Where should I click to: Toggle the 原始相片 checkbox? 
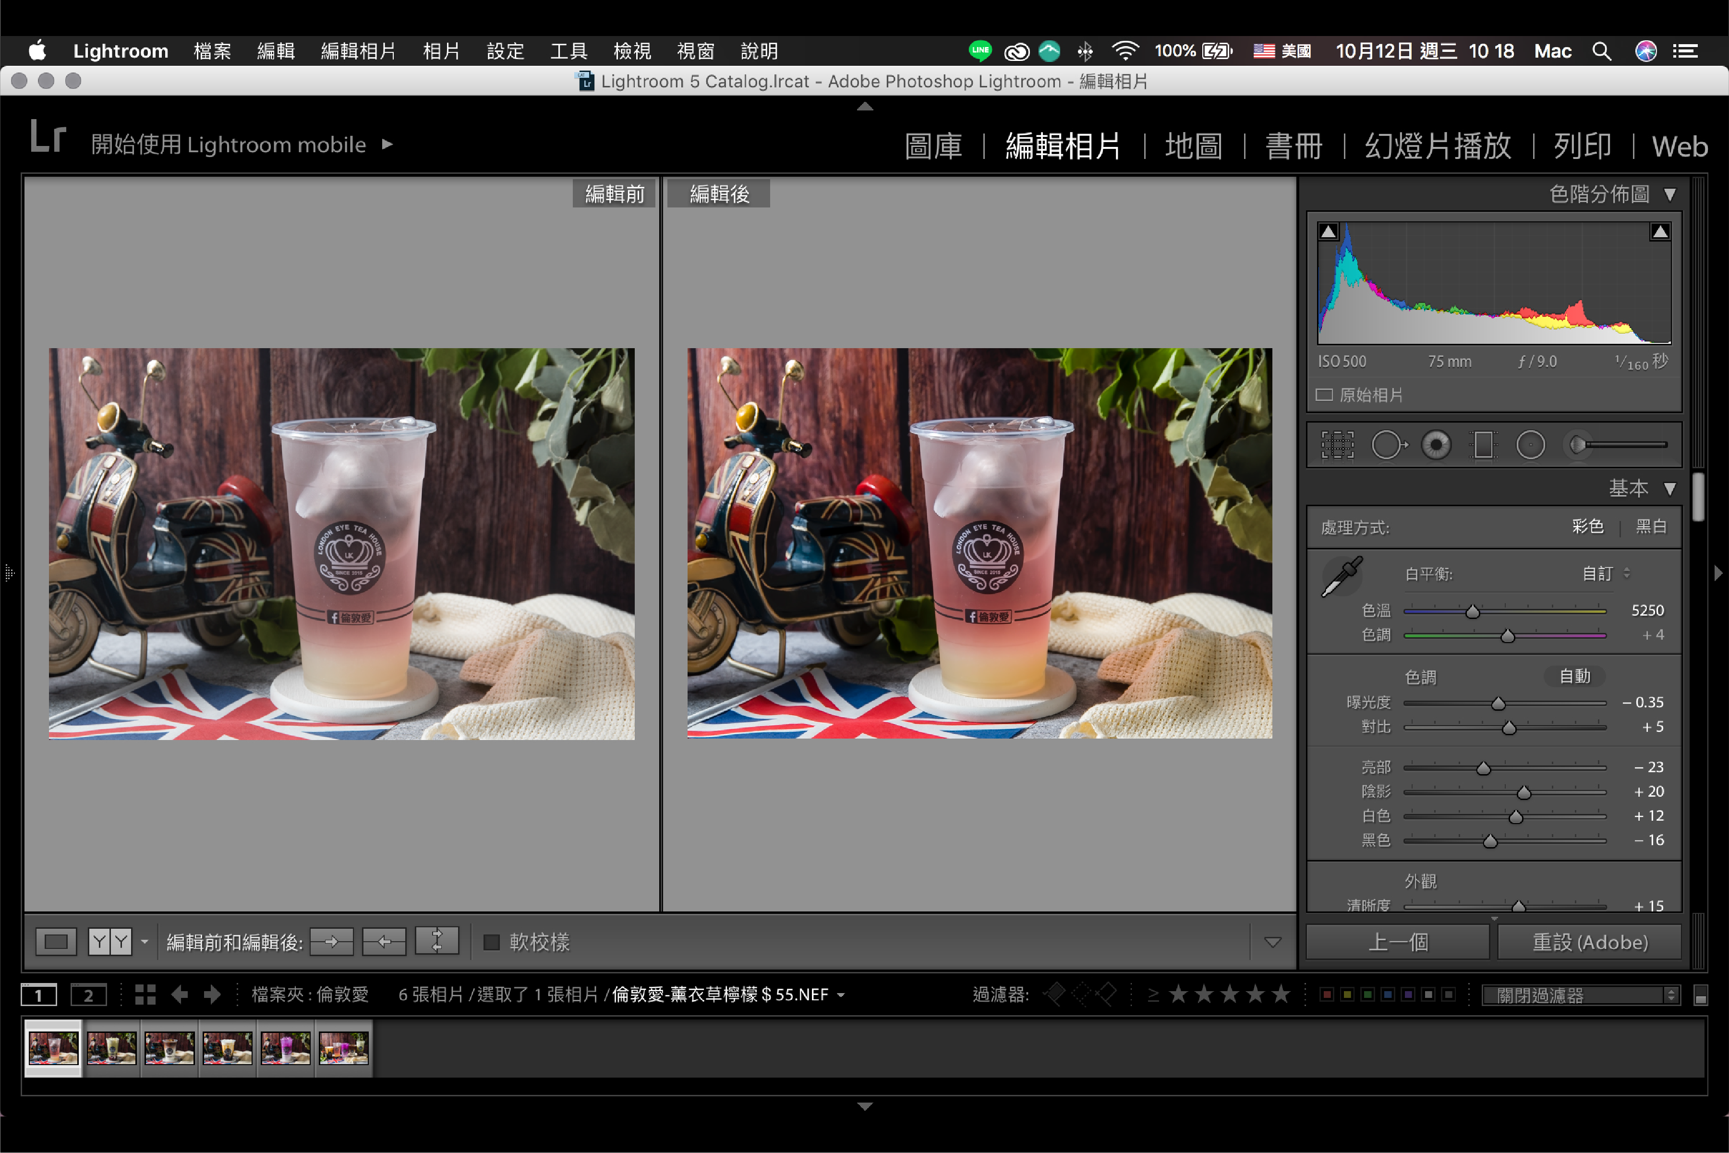(x=1324, y=395)
